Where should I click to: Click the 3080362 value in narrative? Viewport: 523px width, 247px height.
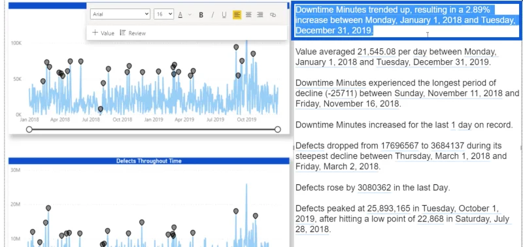(x=374, y=188)
